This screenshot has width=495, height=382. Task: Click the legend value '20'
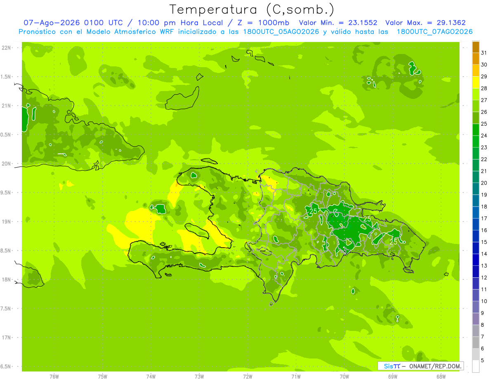click(x=484, y=183)
